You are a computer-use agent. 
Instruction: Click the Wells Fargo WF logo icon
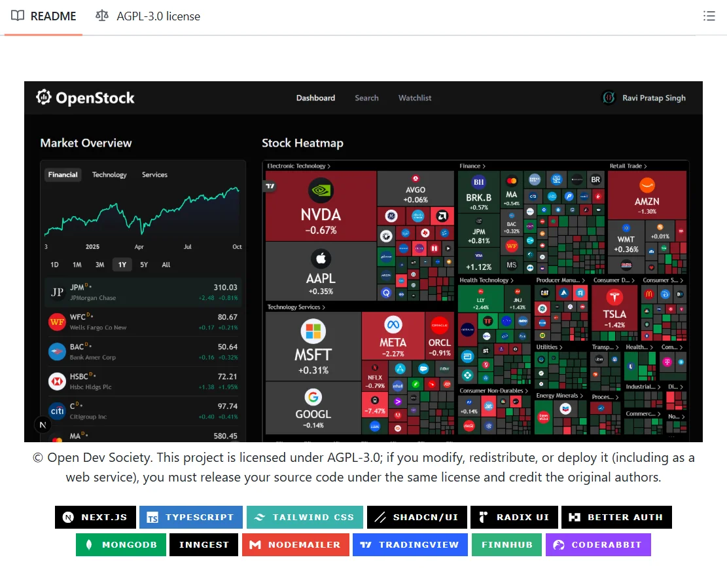click(x=57, y=322)
